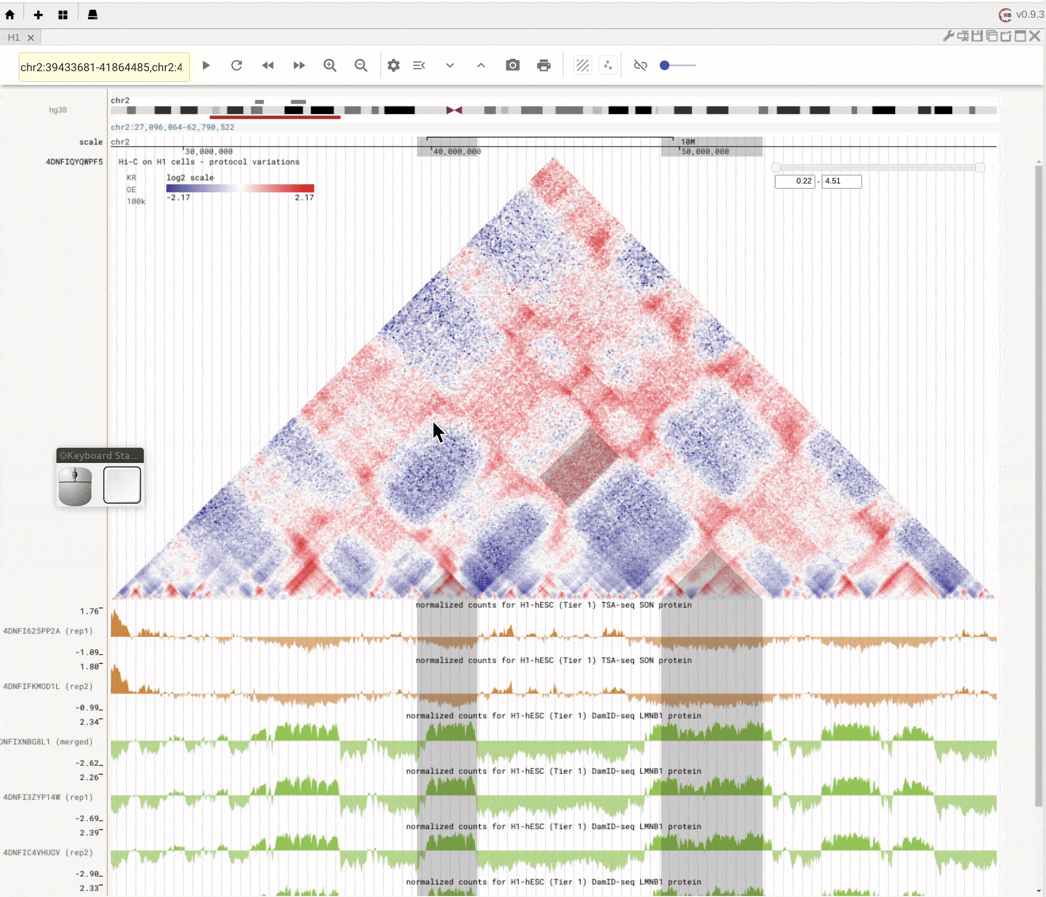Click the zoom out magnifier icon
Viewport: 1046px width, 897px height.
[360, 65]
